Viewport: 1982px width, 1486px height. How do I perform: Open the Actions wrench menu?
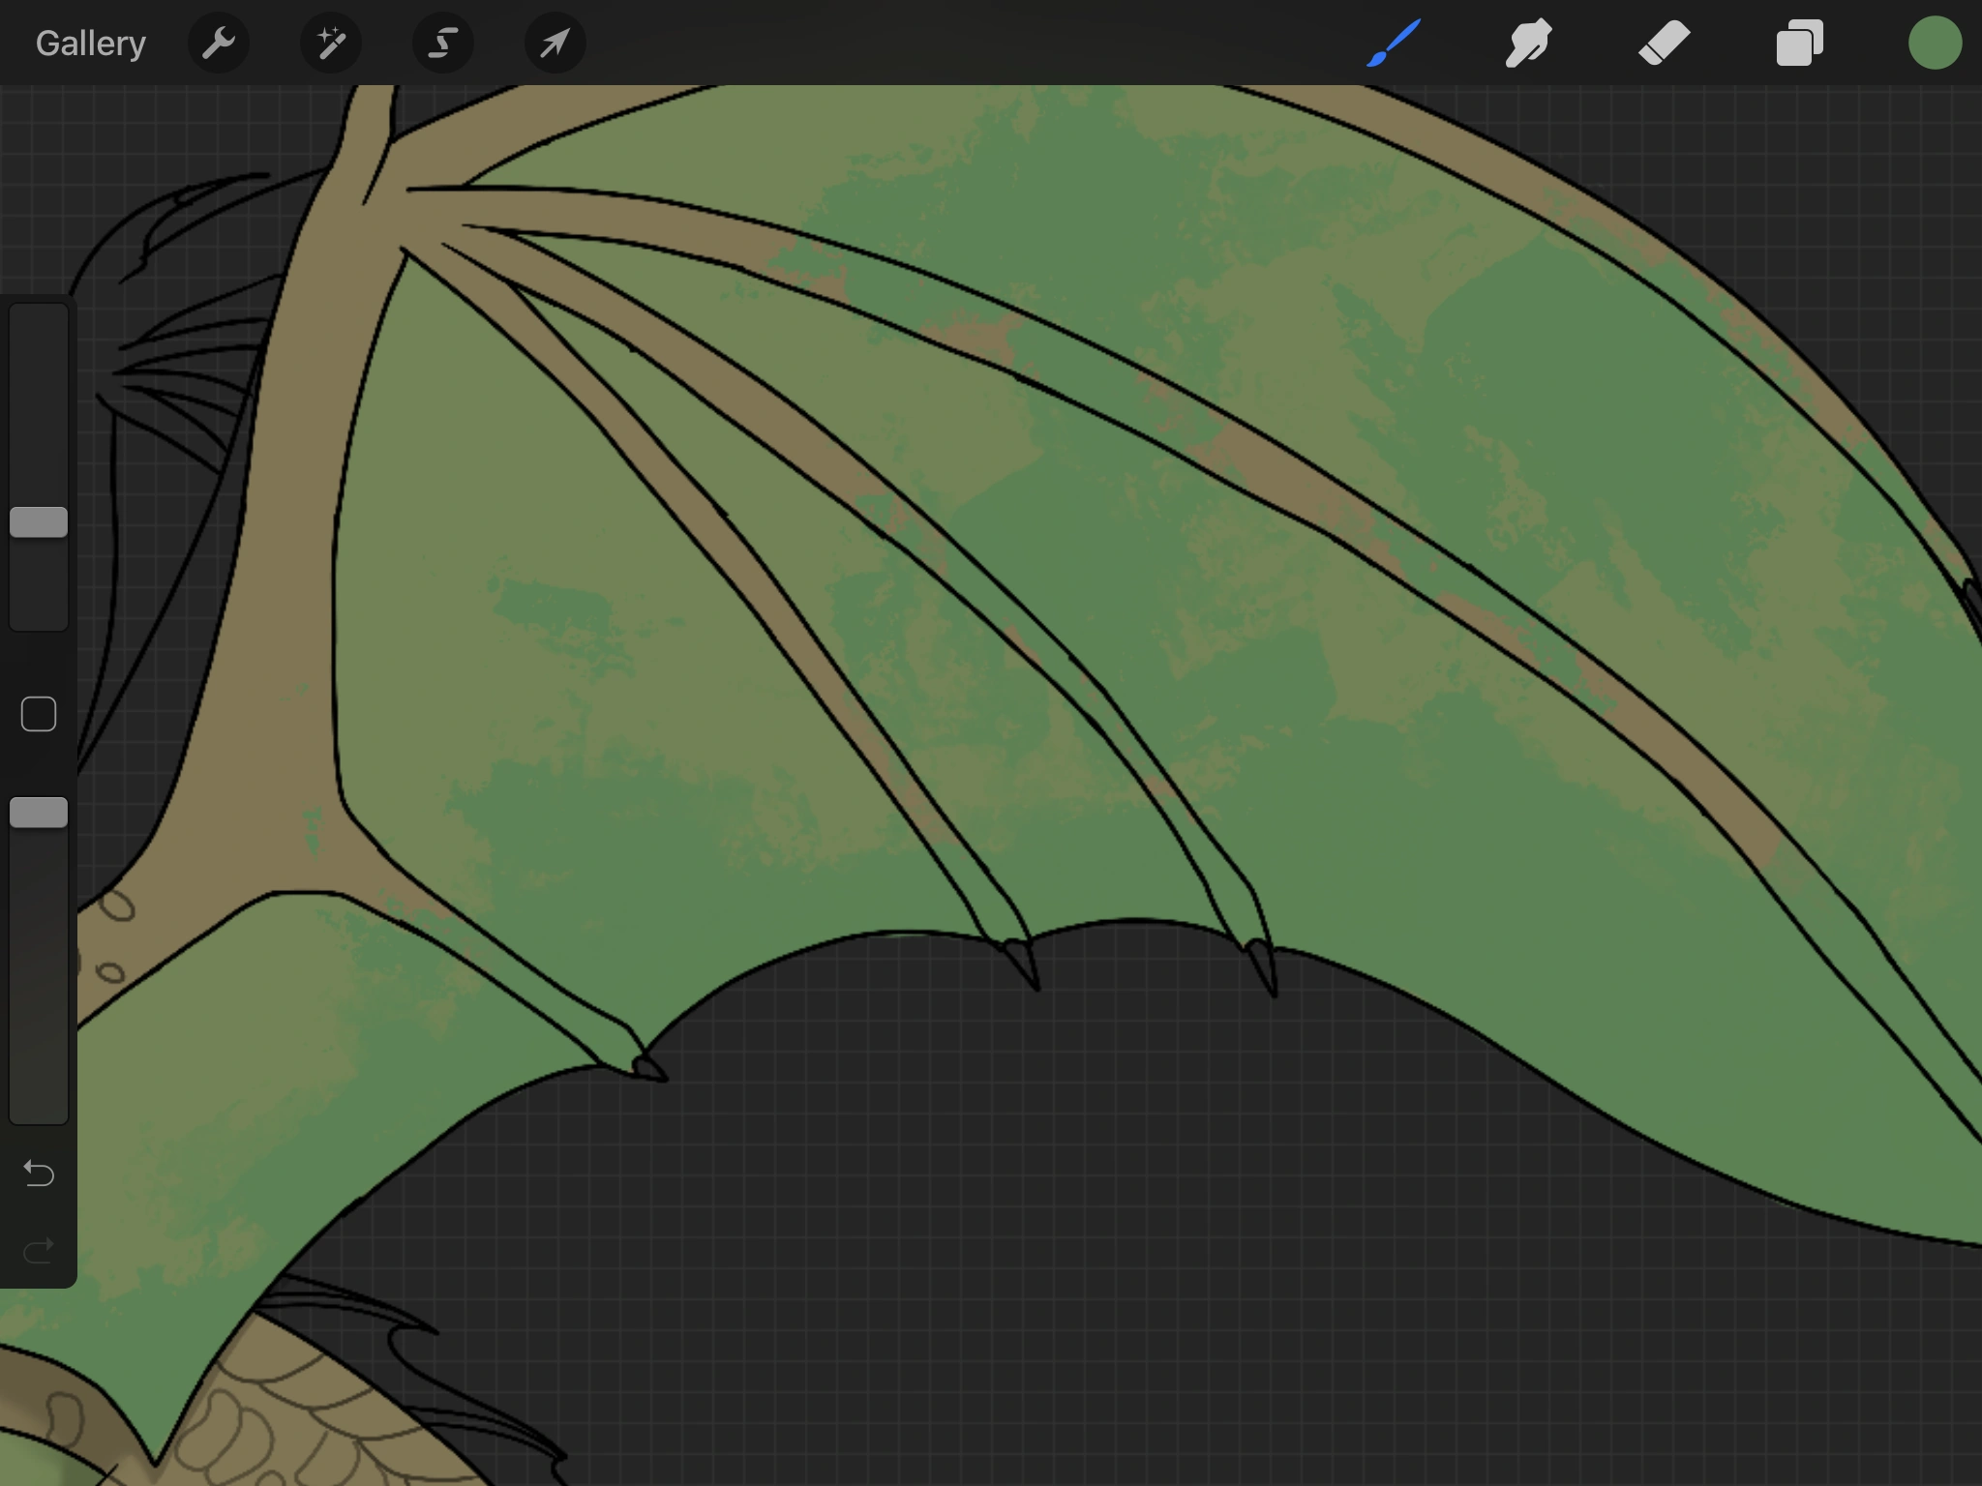[219, 44]
